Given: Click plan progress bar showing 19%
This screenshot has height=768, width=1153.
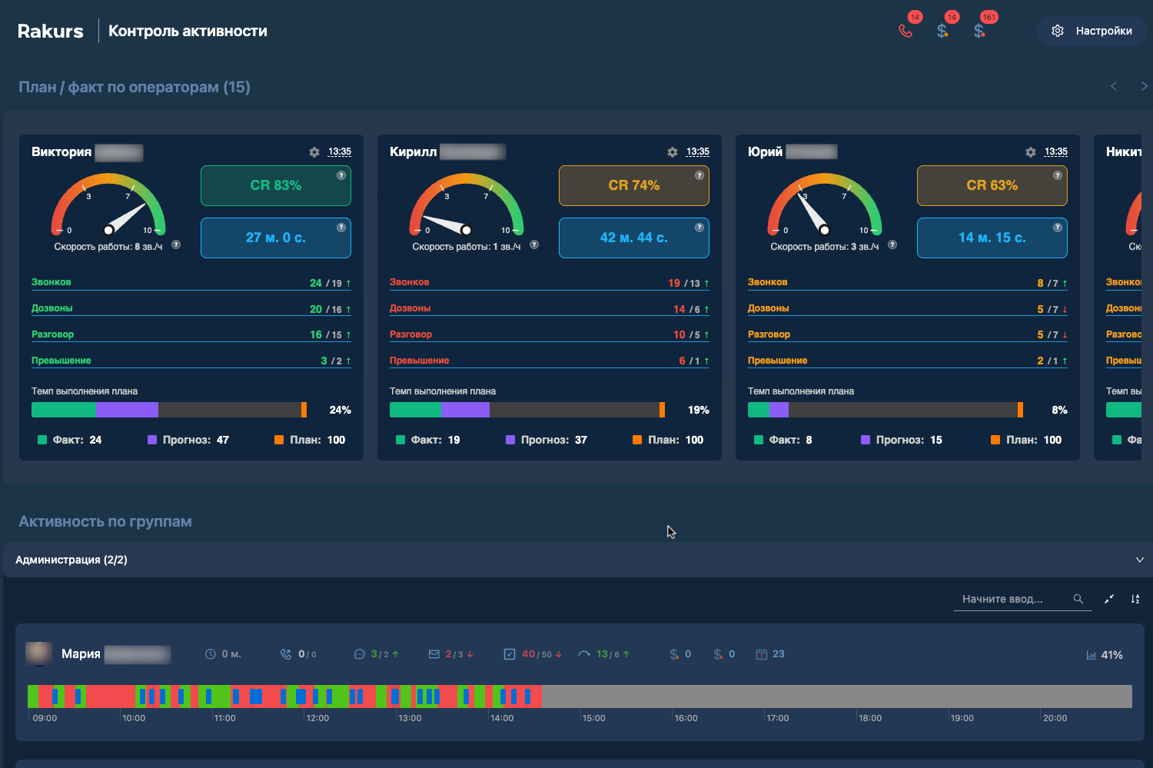Looking at the screenshot, I should tap(527, 410).
